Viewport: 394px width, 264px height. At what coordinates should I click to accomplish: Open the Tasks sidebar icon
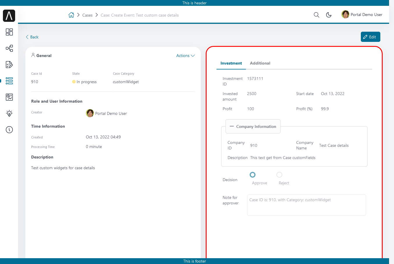(9, 65)
